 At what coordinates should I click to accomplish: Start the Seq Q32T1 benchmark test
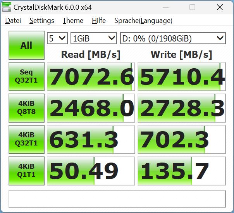point(26,77)
